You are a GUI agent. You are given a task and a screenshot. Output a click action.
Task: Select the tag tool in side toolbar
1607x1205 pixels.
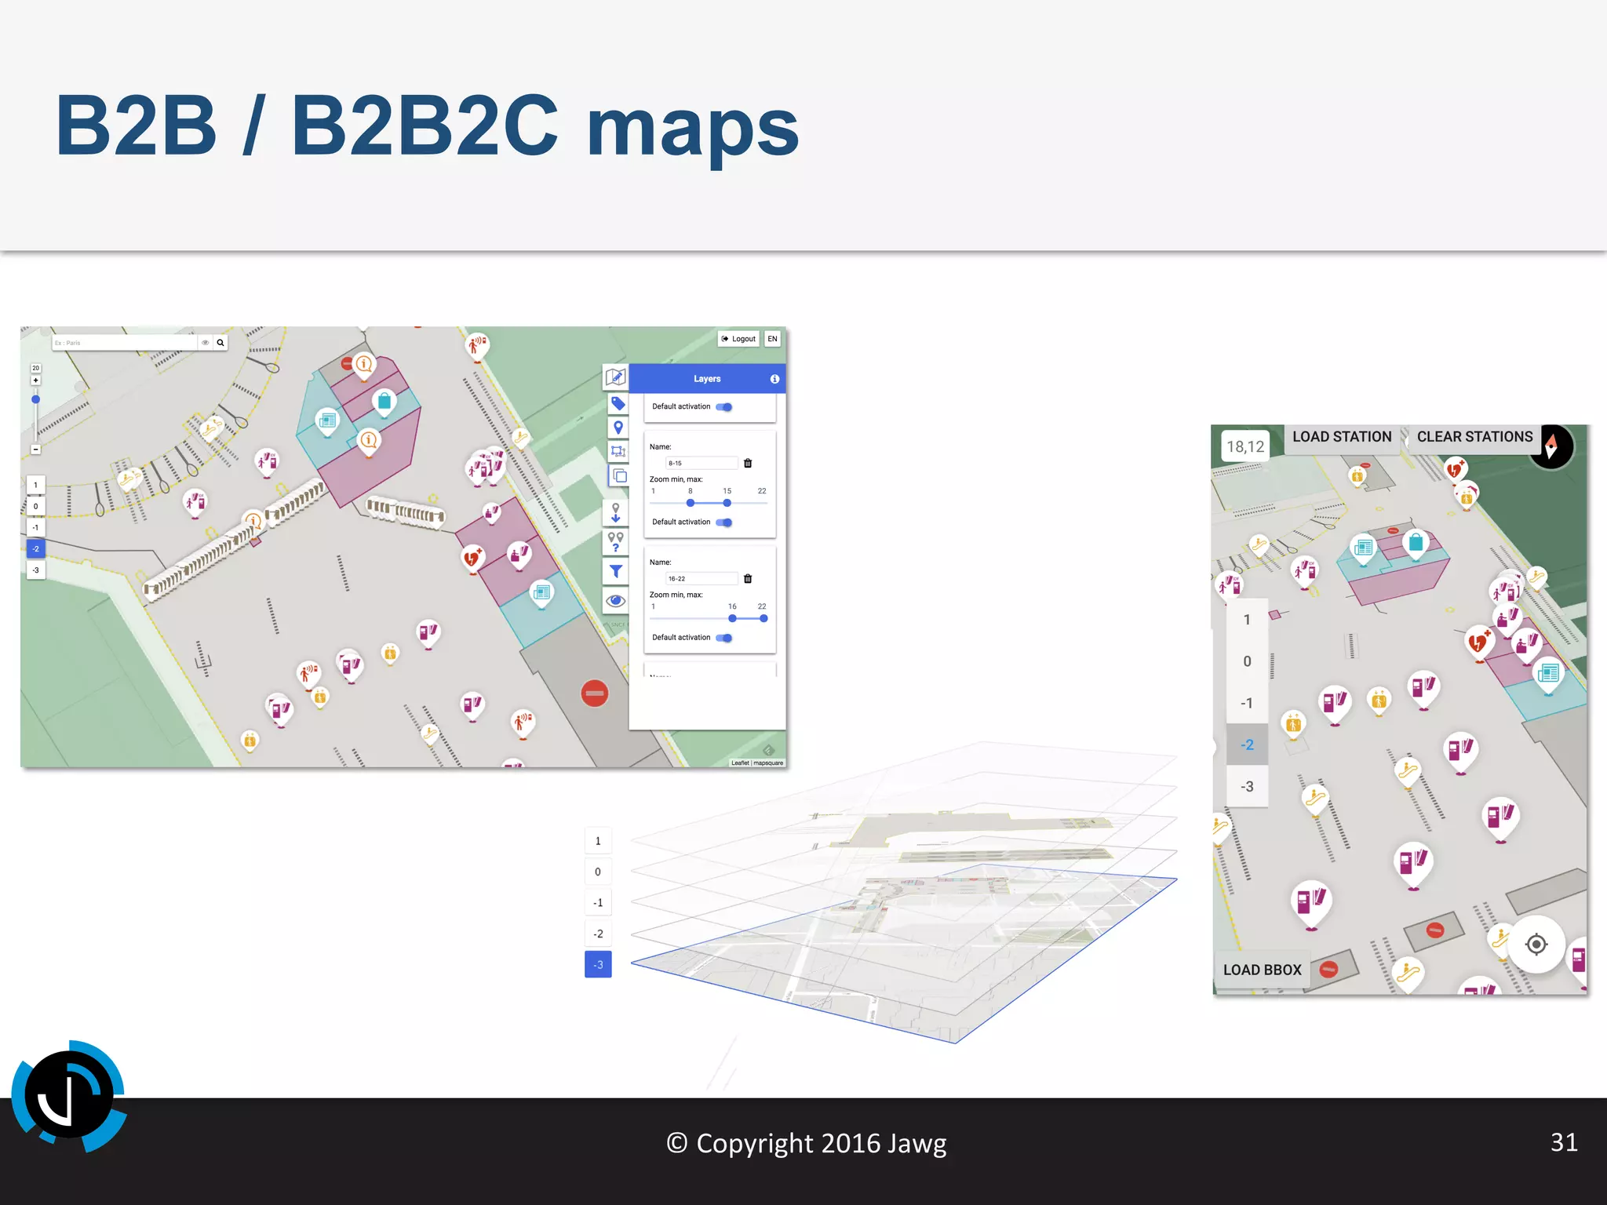pyautogui.click(x=618, y=404)
